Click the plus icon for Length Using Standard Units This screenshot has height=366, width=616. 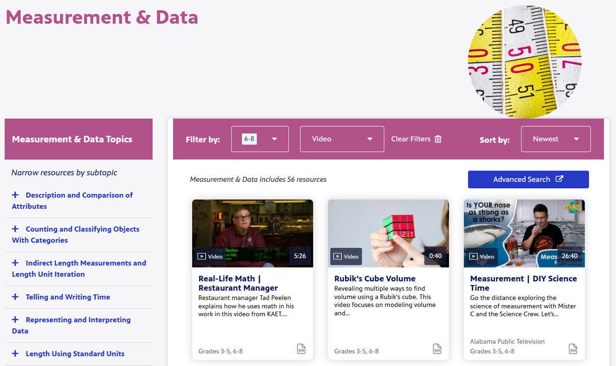[x=15, y=353]
